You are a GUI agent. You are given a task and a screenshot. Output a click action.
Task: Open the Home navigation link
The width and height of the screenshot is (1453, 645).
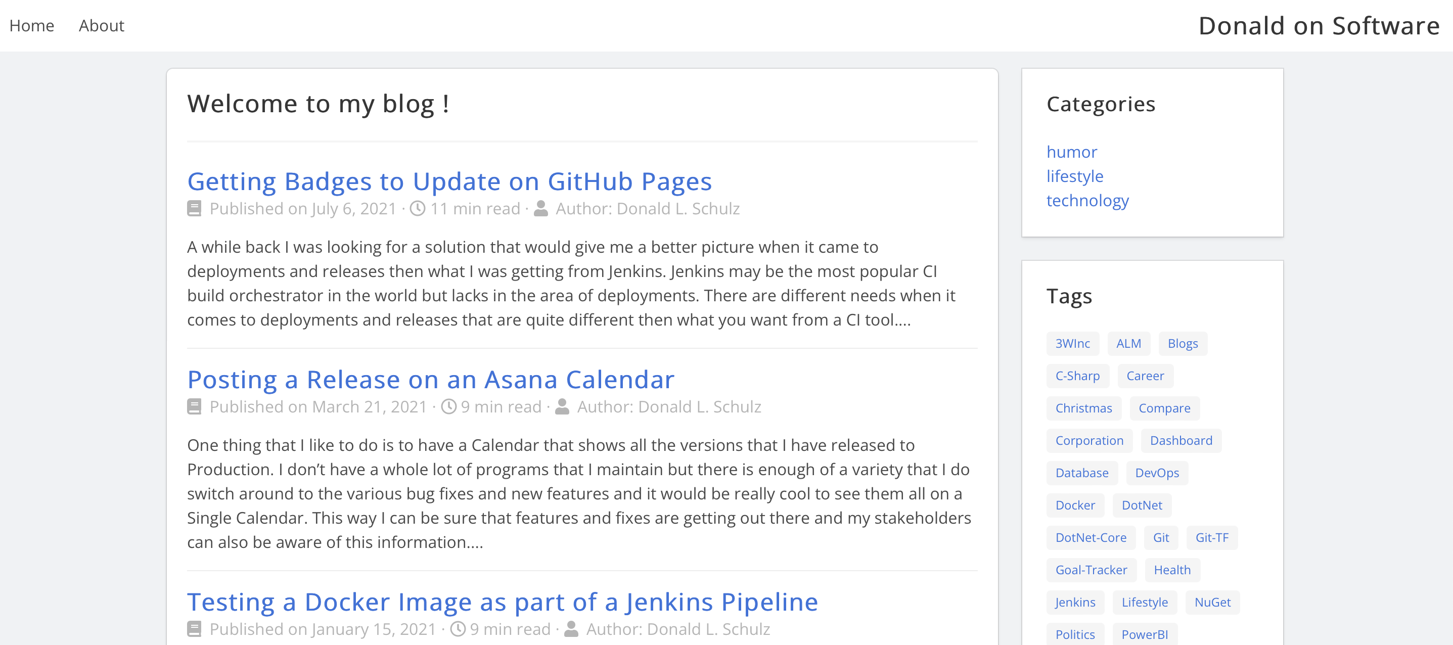point(31,25)
